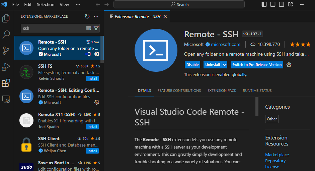Toggle the secondary side bar

pyautogui.click(x=282, y=4)
